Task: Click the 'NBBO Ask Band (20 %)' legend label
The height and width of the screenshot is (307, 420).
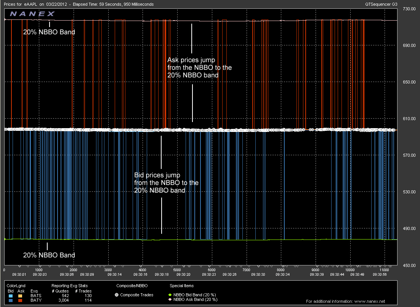Action: pos(195,299)
